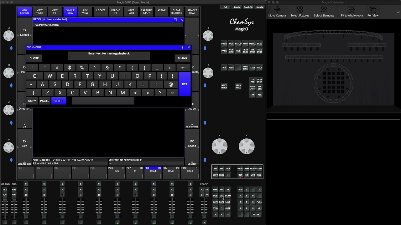
Task: Click the CLEAR SELECTED button
Action: [177, 12]
